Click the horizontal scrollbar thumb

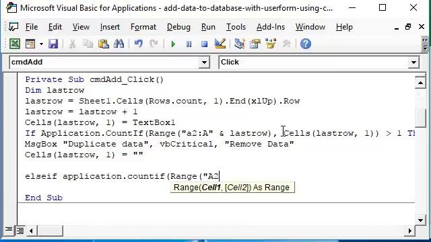pyautogui.click(x=50, y=231)
